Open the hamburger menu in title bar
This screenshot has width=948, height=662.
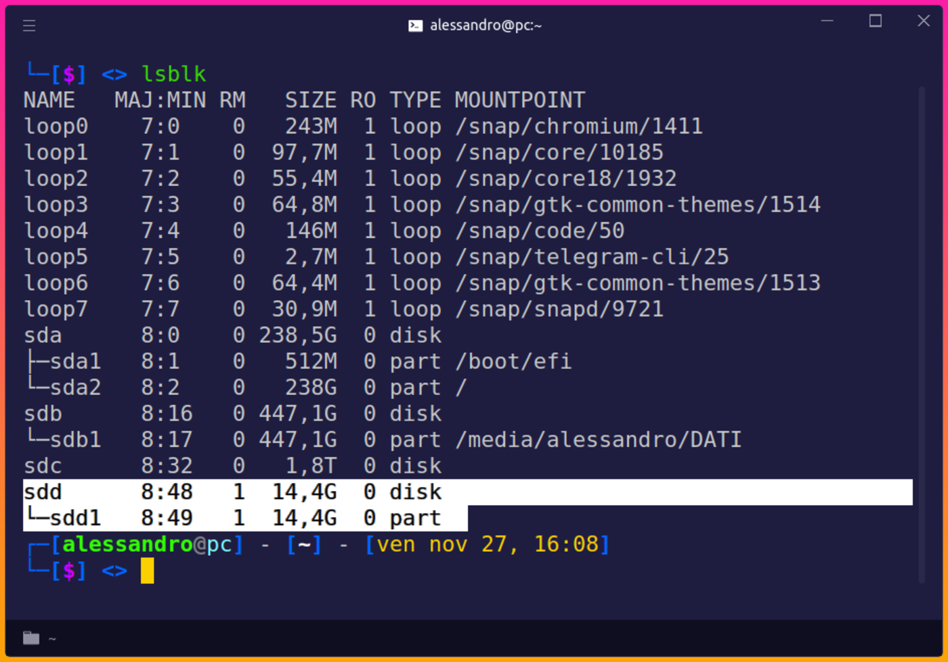click(x=29, y=26)
